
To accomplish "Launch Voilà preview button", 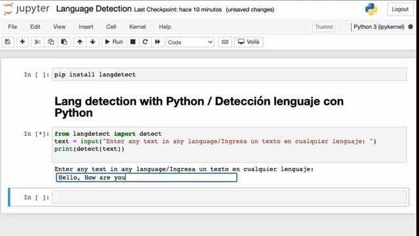I will [x=249, y=42].
